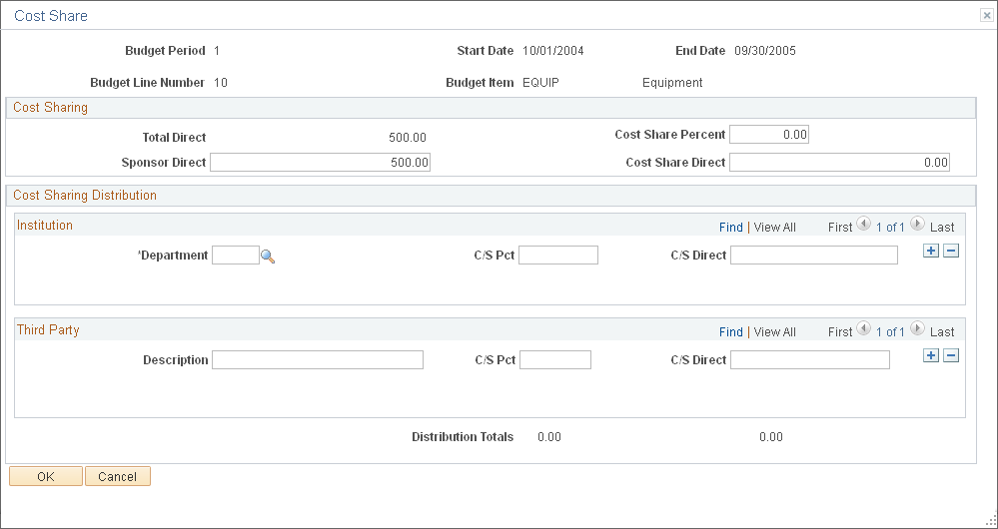Go to next Third Party row arrow
Screen dimensions: 998x529
click(917, 328)
